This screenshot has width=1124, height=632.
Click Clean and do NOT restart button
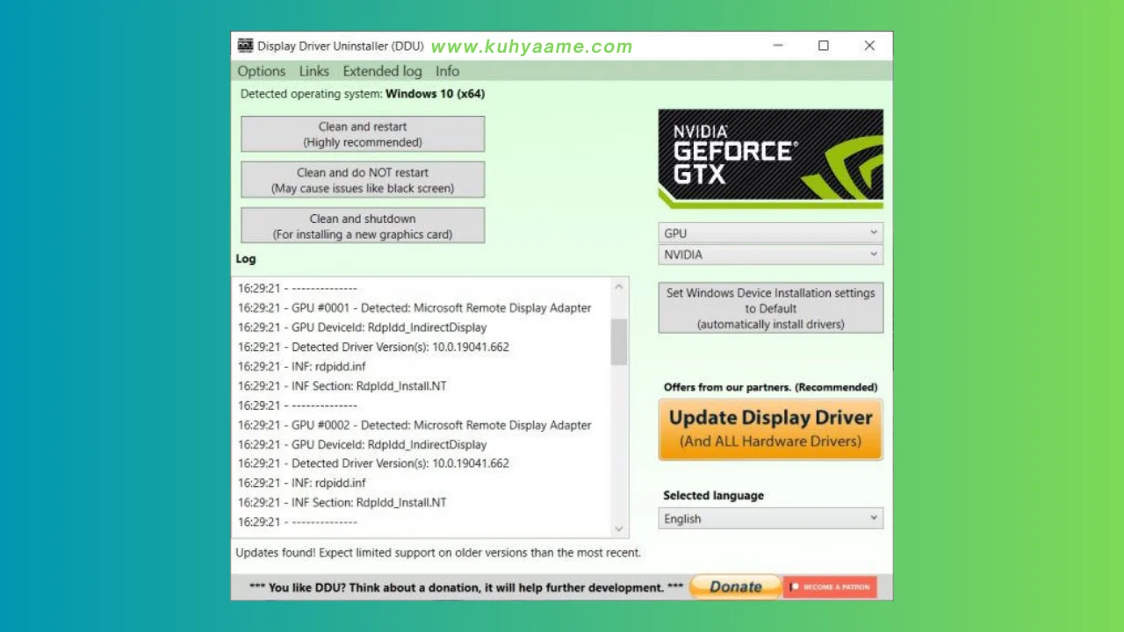pyautogui.click(x=363, y=180)
